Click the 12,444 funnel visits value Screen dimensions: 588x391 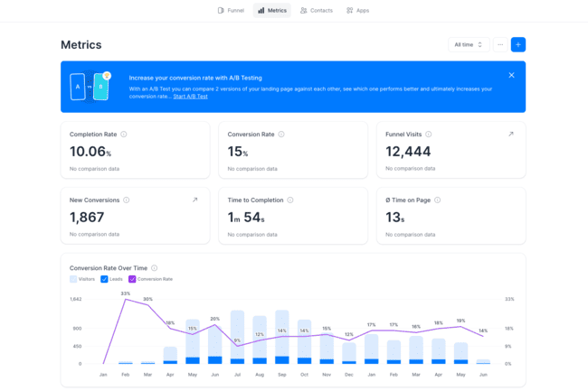(408, 152)
